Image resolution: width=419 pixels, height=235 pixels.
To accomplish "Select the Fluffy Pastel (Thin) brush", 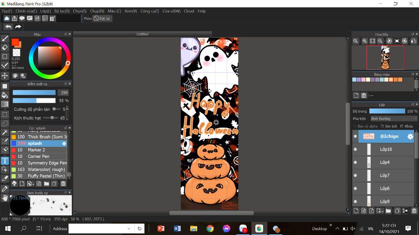I will pyautogui.click(x=39, y=176).
